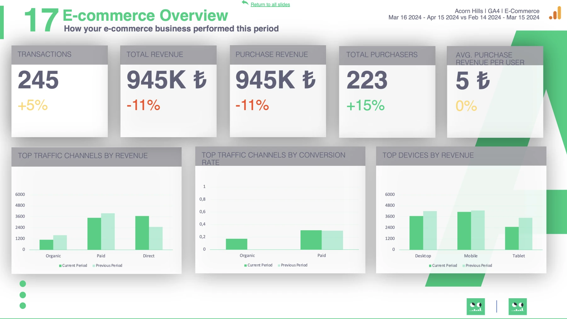Click the right green monster logo icon
The image size is (567, 319).
tap(518, 306)
